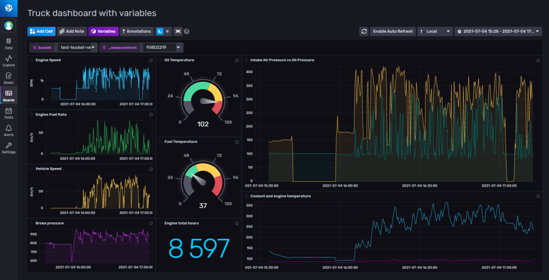This screenshot has width=549, height=280.
Task: Toggle the Variables bar button
Action: pos(103,31)
